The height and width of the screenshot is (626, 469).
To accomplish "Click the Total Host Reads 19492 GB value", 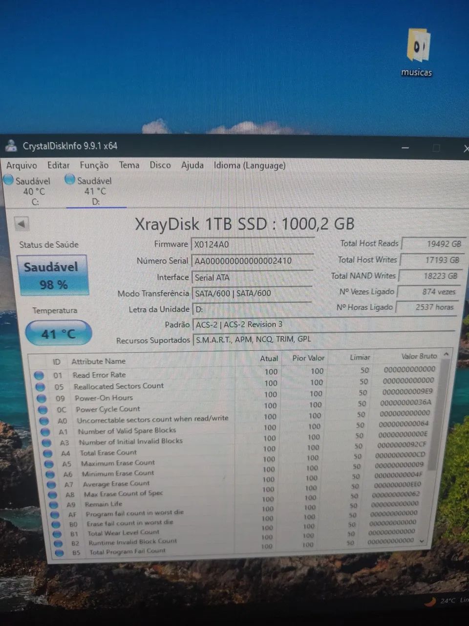I will [433, 244].
